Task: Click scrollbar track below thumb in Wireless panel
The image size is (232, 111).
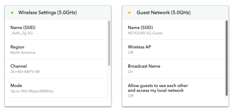Action: (109, 83)
